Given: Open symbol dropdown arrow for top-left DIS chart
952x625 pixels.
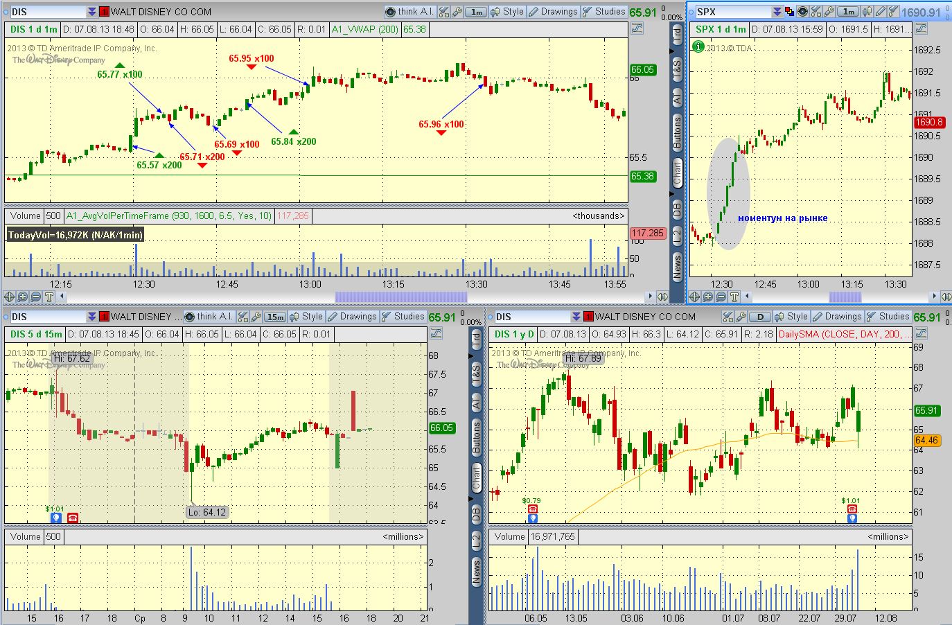Looking at the screenshot, I should point(92,12).
